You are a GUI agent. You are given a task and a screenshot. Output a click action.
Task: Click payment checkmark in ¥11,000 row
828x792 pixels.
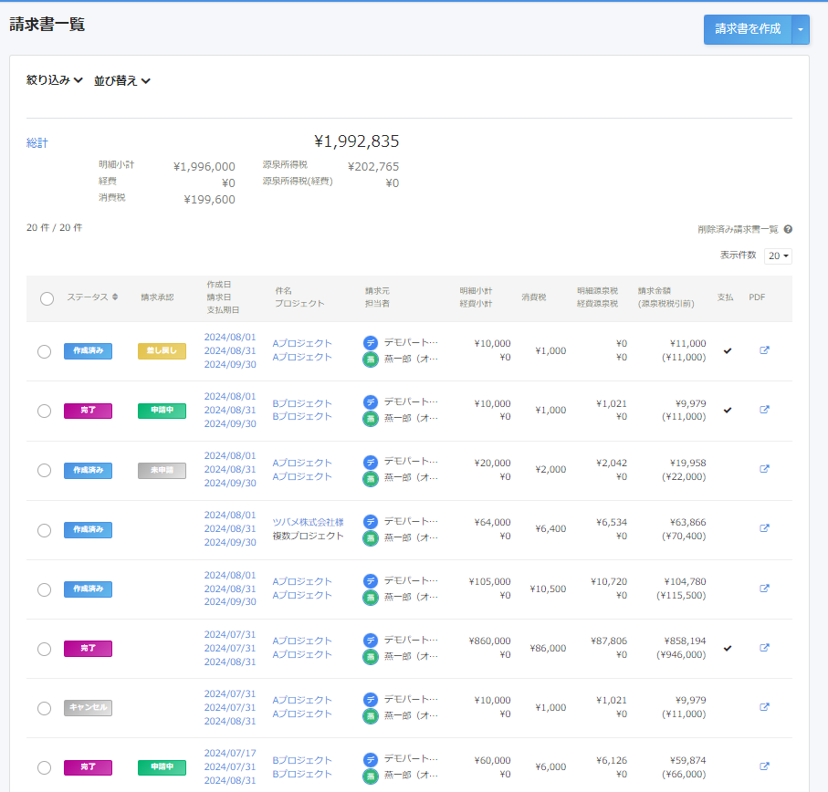[728, 351]
